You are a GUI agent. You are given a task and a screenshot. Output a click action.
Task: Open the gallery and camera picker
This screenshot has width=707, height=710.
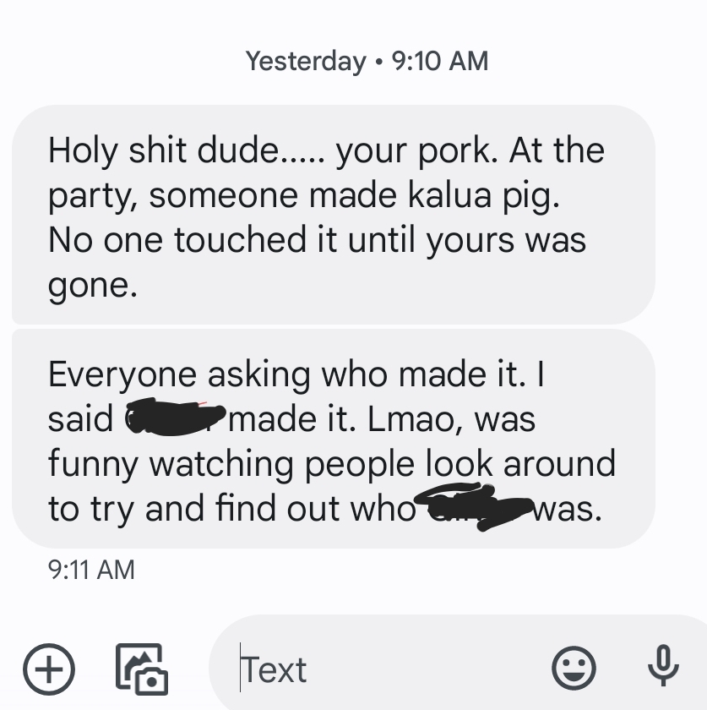[x=142, y=669]
